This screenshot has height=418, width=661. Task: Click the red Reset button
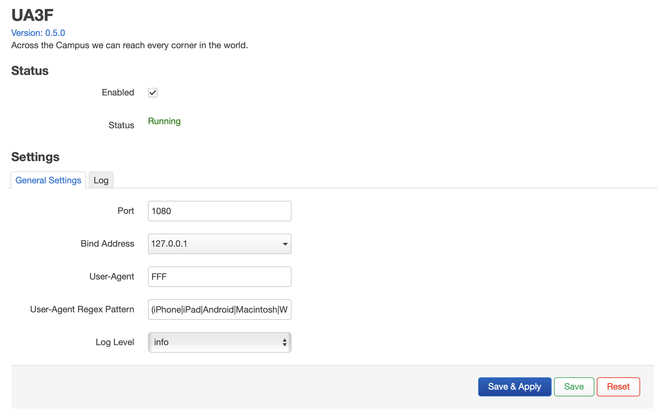click(618, 387)
